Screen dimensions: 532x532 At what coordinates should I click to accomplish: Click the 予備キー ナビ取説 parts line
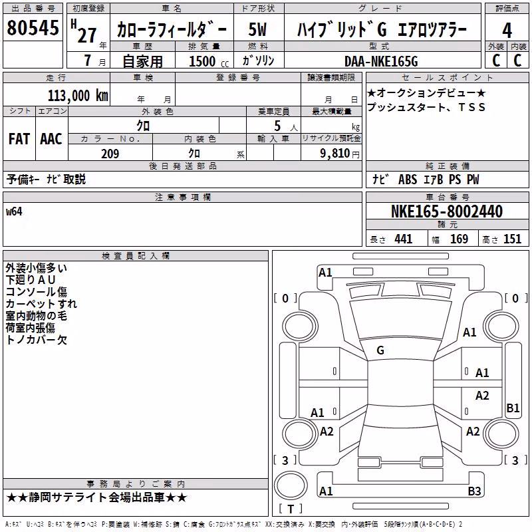tap(46, 179)
